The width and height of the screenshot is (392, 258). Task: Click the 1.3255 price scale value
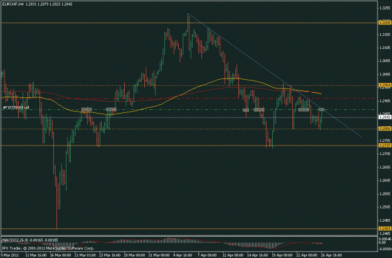384,8
